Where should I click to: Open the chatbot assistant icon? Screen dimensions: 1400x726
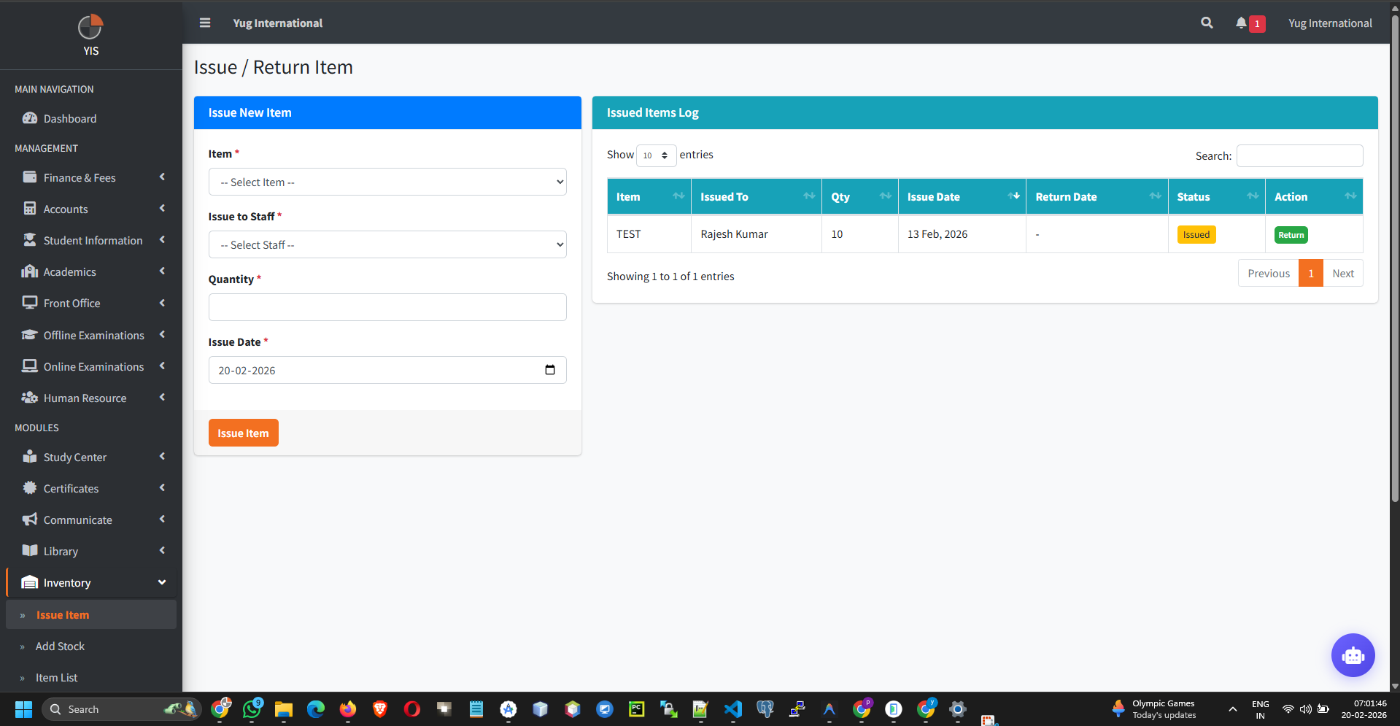[1353, 655]
